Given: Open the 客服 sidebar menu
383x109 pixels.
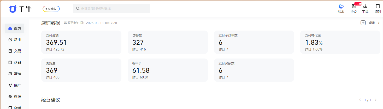Looking at the screenshot, I should [15, 97].
